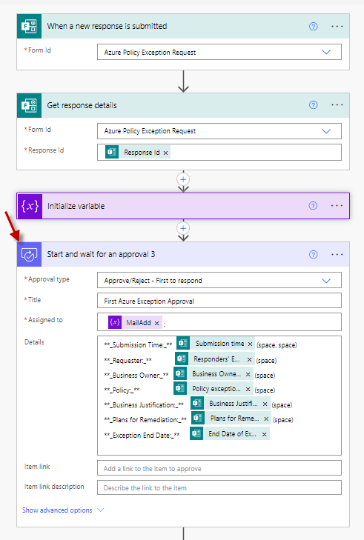Remove the 'Submission time' token
Image resolution: width=364 pixels, height=540 pixels.
point(250,344)
